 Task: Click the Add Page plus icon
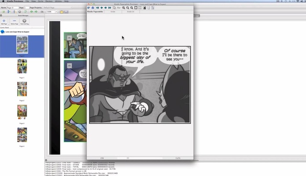(4, 21)
